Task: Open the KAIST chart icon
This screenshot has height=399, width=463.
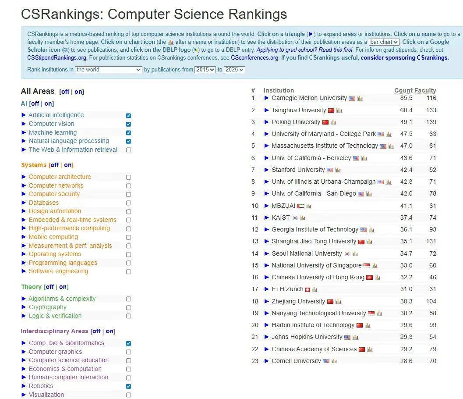Action: pos(303,218)
